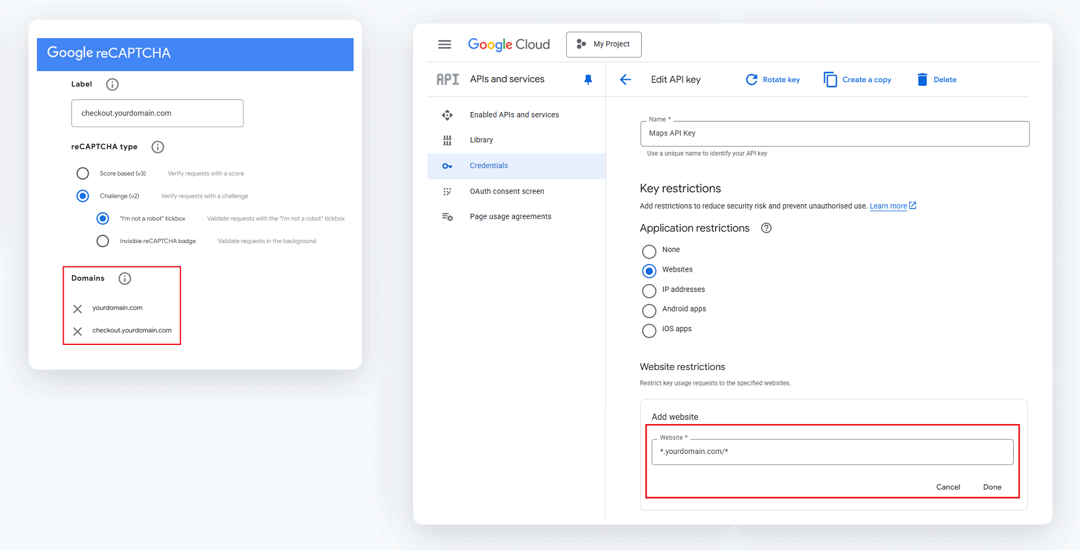Select "I'm not a robot" tickbox radio
This screenshot has height=551, width=1081.
point(102,219)
